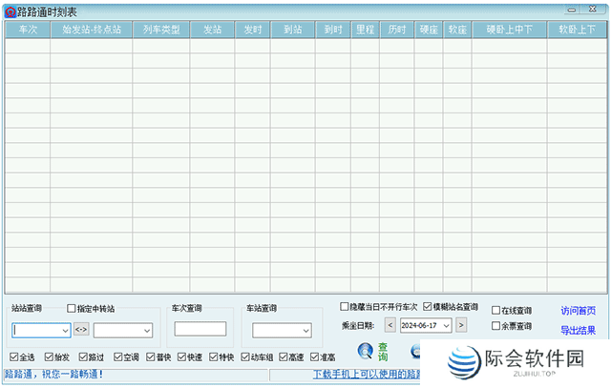Screen dimensions: 611x387
Task: Click the 软座 column header
Action: [457, 30]
